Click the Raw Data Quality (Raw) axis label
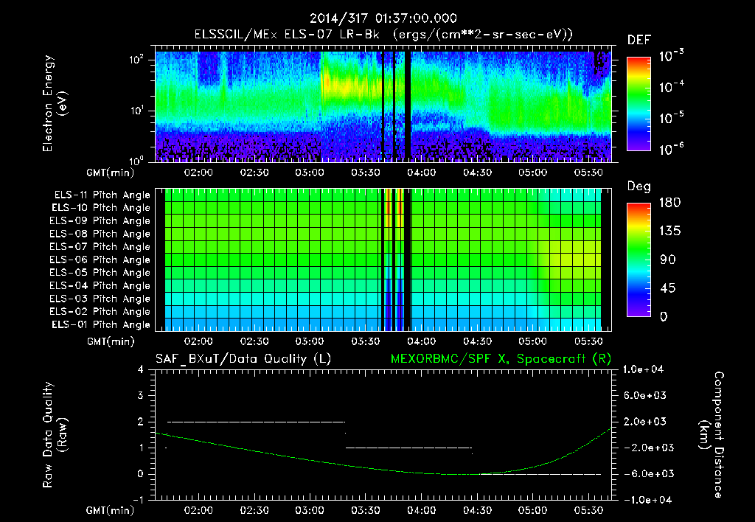 tap(55, 434)
